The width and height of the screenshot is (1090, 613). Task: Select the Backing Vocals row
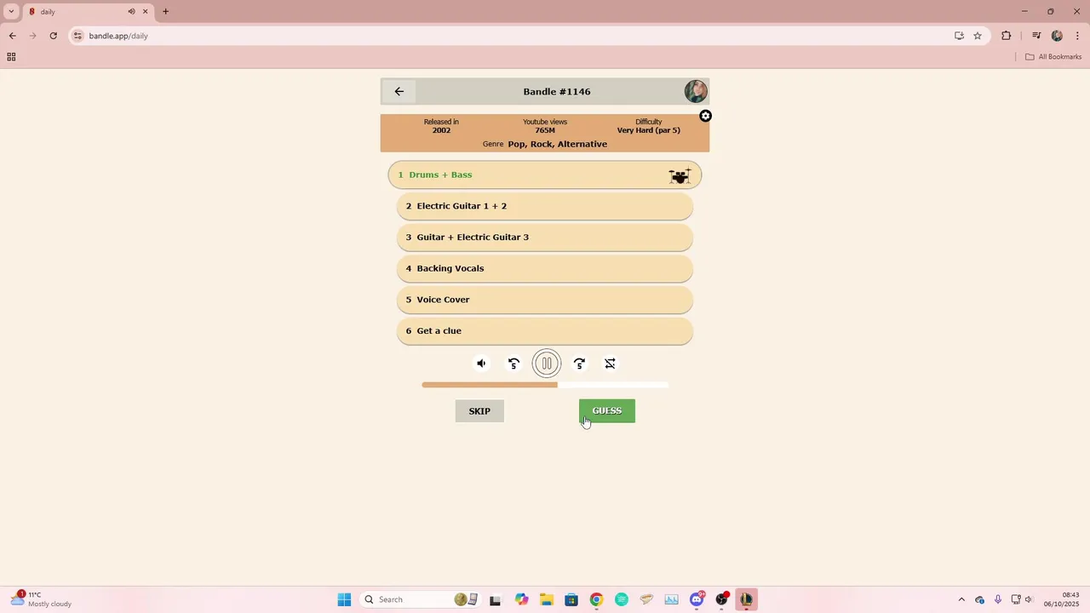pyautogui.click(x=545, y=268)
